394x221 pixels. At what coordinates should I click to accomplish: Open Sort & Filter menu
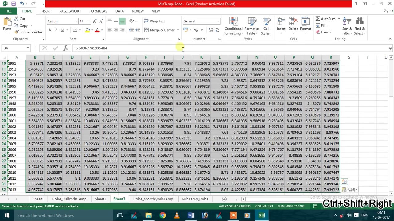pyautogui.click(x=347, y=26)
